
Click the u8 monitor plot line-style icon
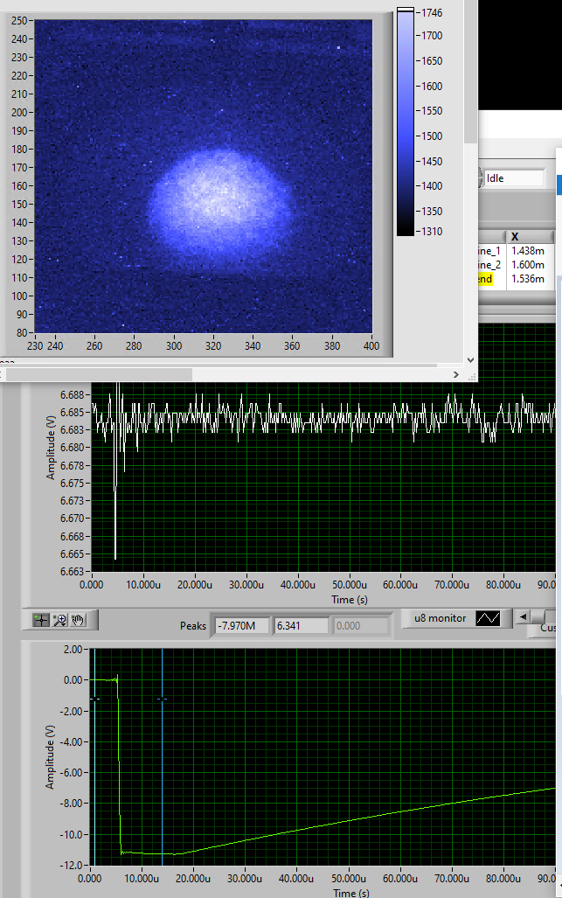coord(487,618)
